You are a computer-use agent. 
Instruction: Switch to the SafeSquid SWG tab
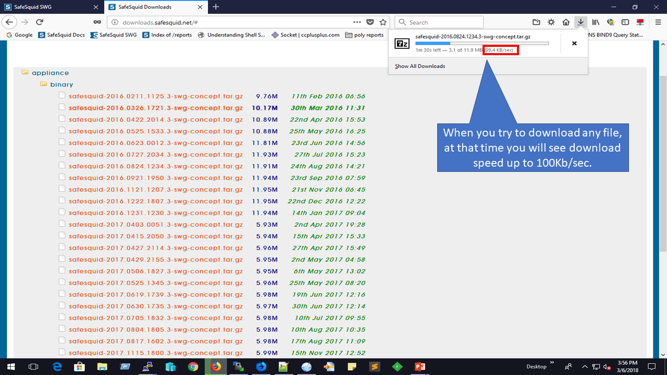coord(51,7)
